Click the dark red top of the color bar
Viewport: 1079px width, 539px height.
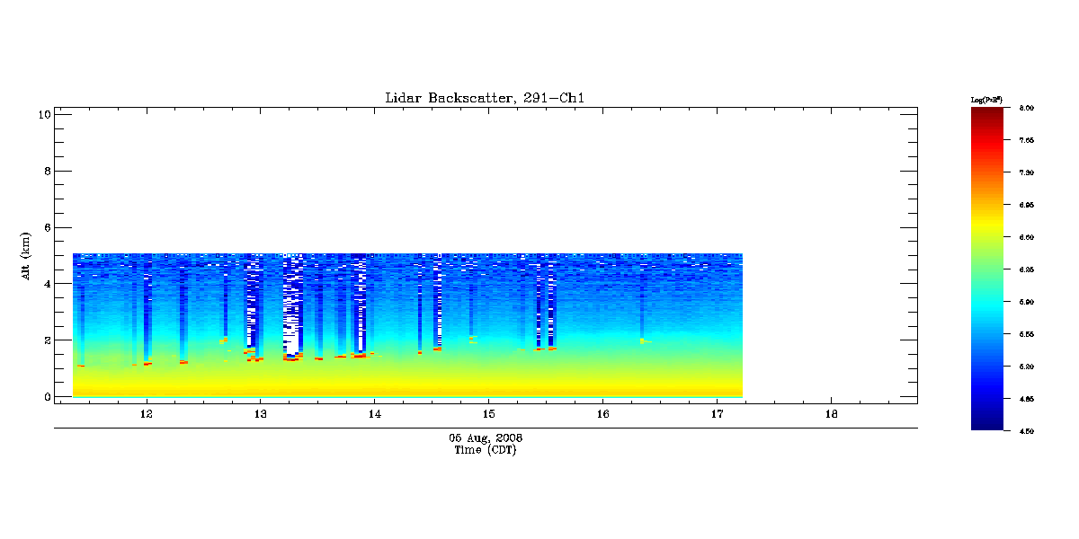pos(986,114)
